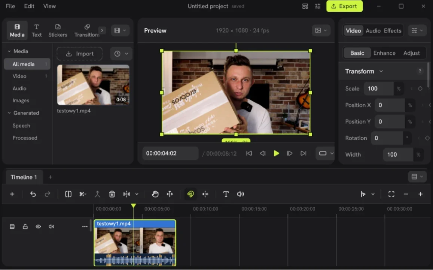Viewport: 433px width, 270px height.
Task: Step back one frame
Action: click(x=263, y=153)
